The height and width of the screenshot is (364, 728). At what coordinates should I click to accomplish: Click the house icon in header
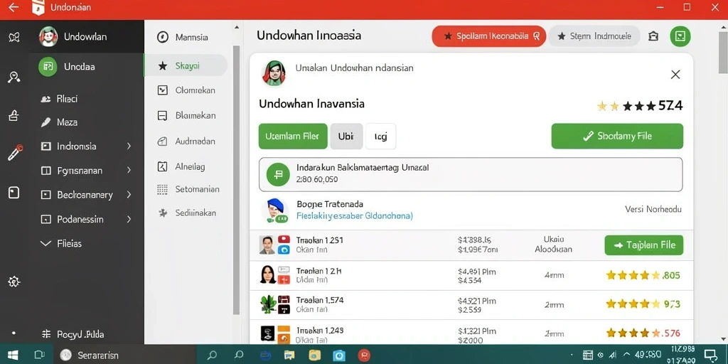tap(653, 36)
